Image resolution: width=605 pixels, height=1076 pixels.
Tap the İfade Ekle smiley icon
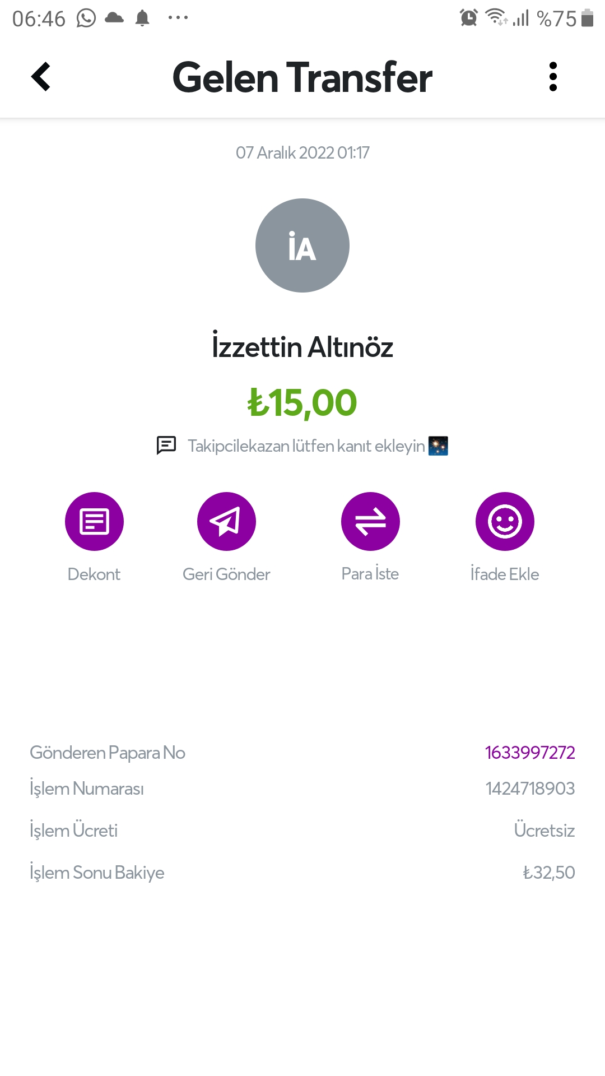(x=505, y=521)
